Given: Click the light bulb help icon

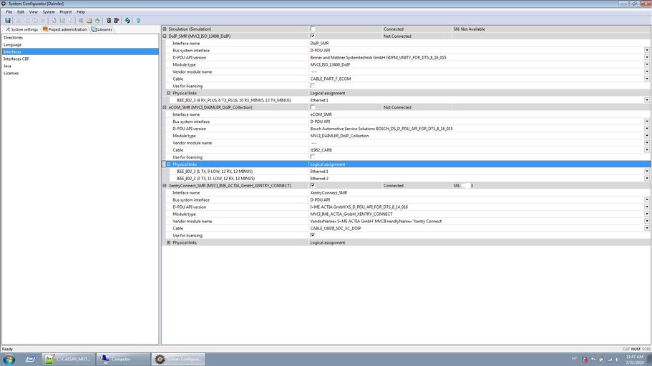Looking at the screenshot, I should tap(138, 20).
